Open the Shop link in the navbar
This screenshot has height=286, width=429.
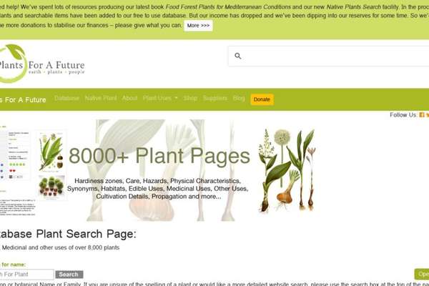pyautogui.click(x=190, y=98)
